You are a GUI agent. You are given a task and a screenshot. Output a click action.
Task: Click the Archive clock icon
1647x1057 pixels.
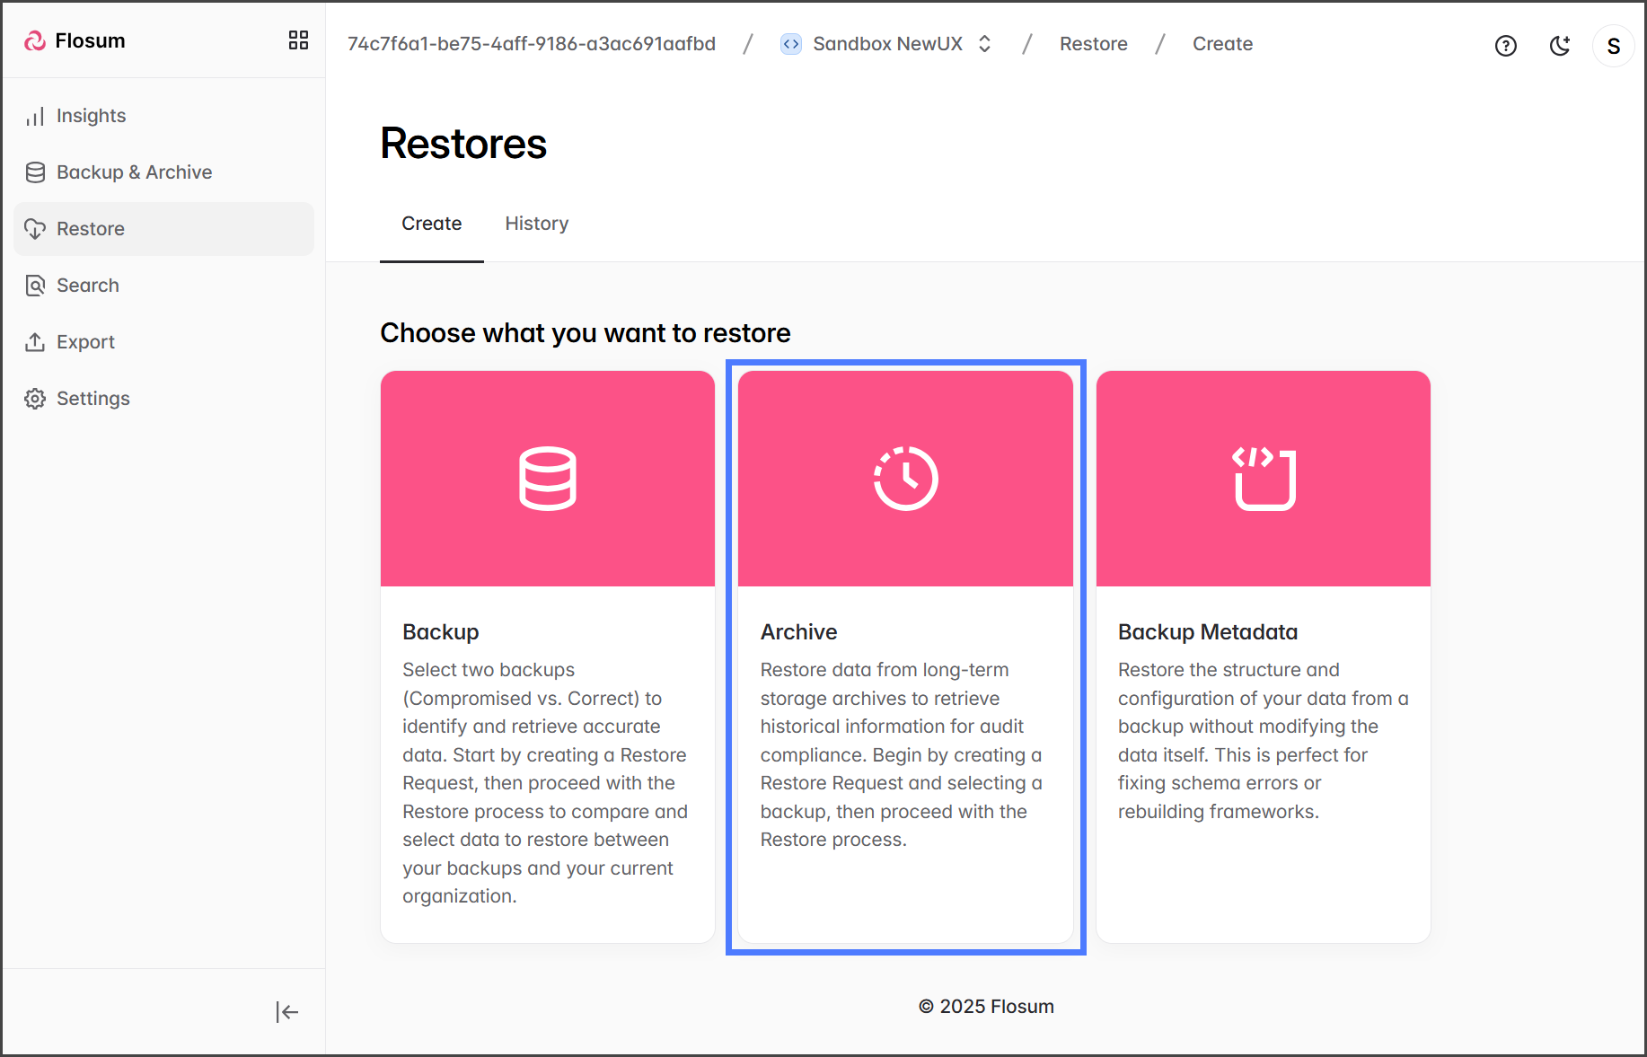click(x=905, y=479)
